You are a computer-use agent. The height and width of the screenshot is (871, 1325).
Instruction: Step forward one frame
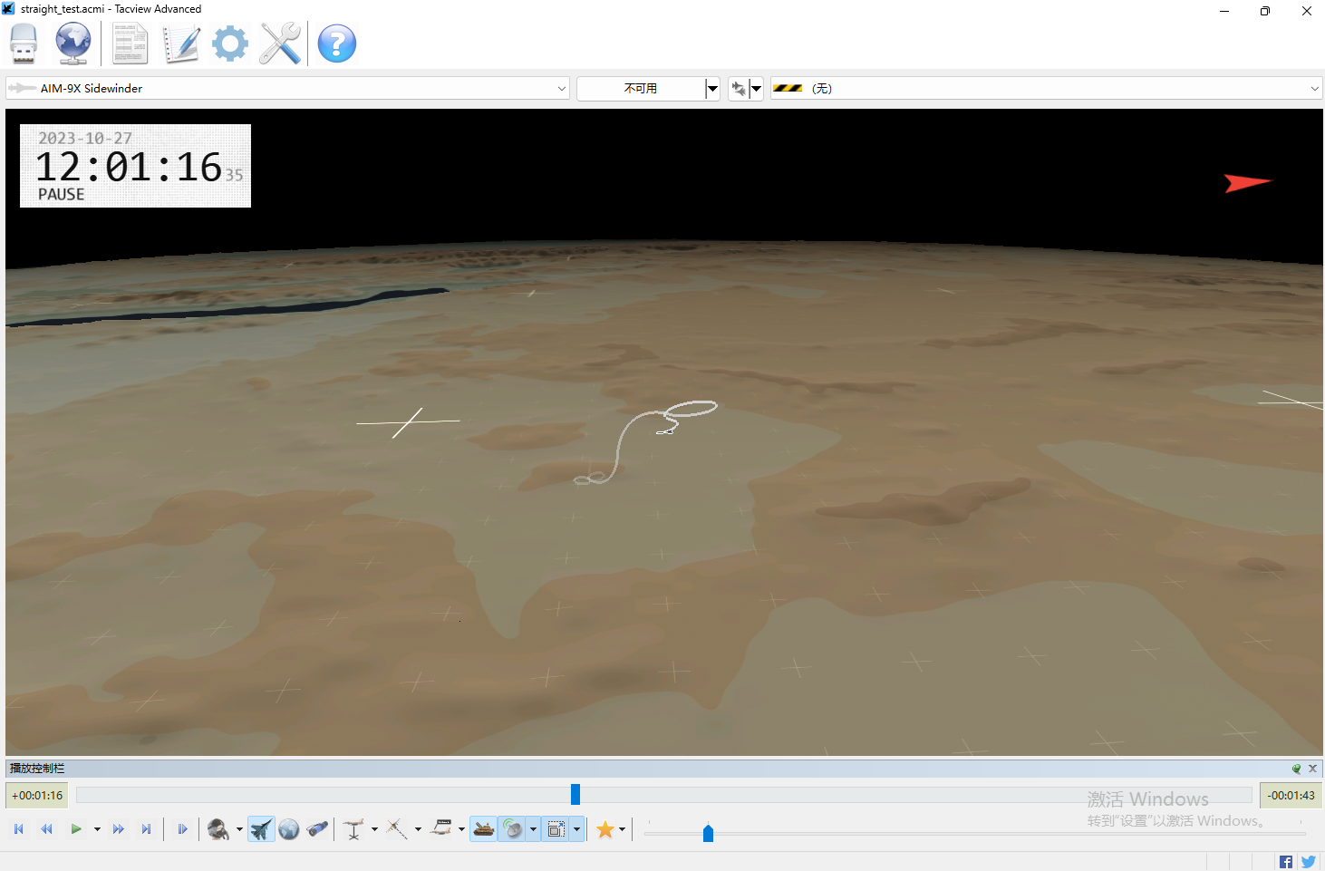point(183,829)
